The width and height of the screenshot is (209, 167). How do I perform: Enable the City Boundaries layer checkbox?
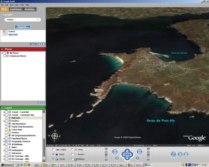click(x=6, y=124)
